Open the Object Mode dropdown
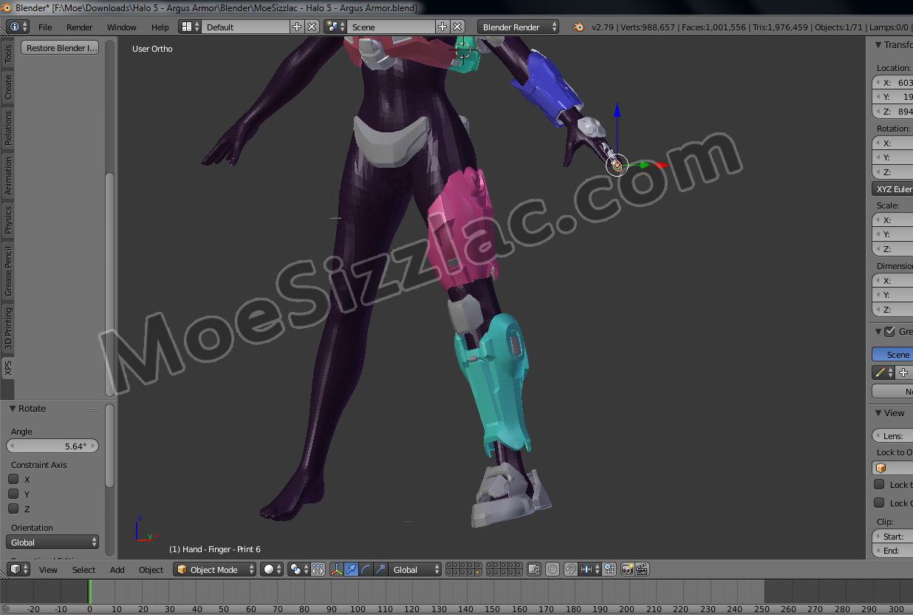 pyautogui.click(x=215, y=569)
